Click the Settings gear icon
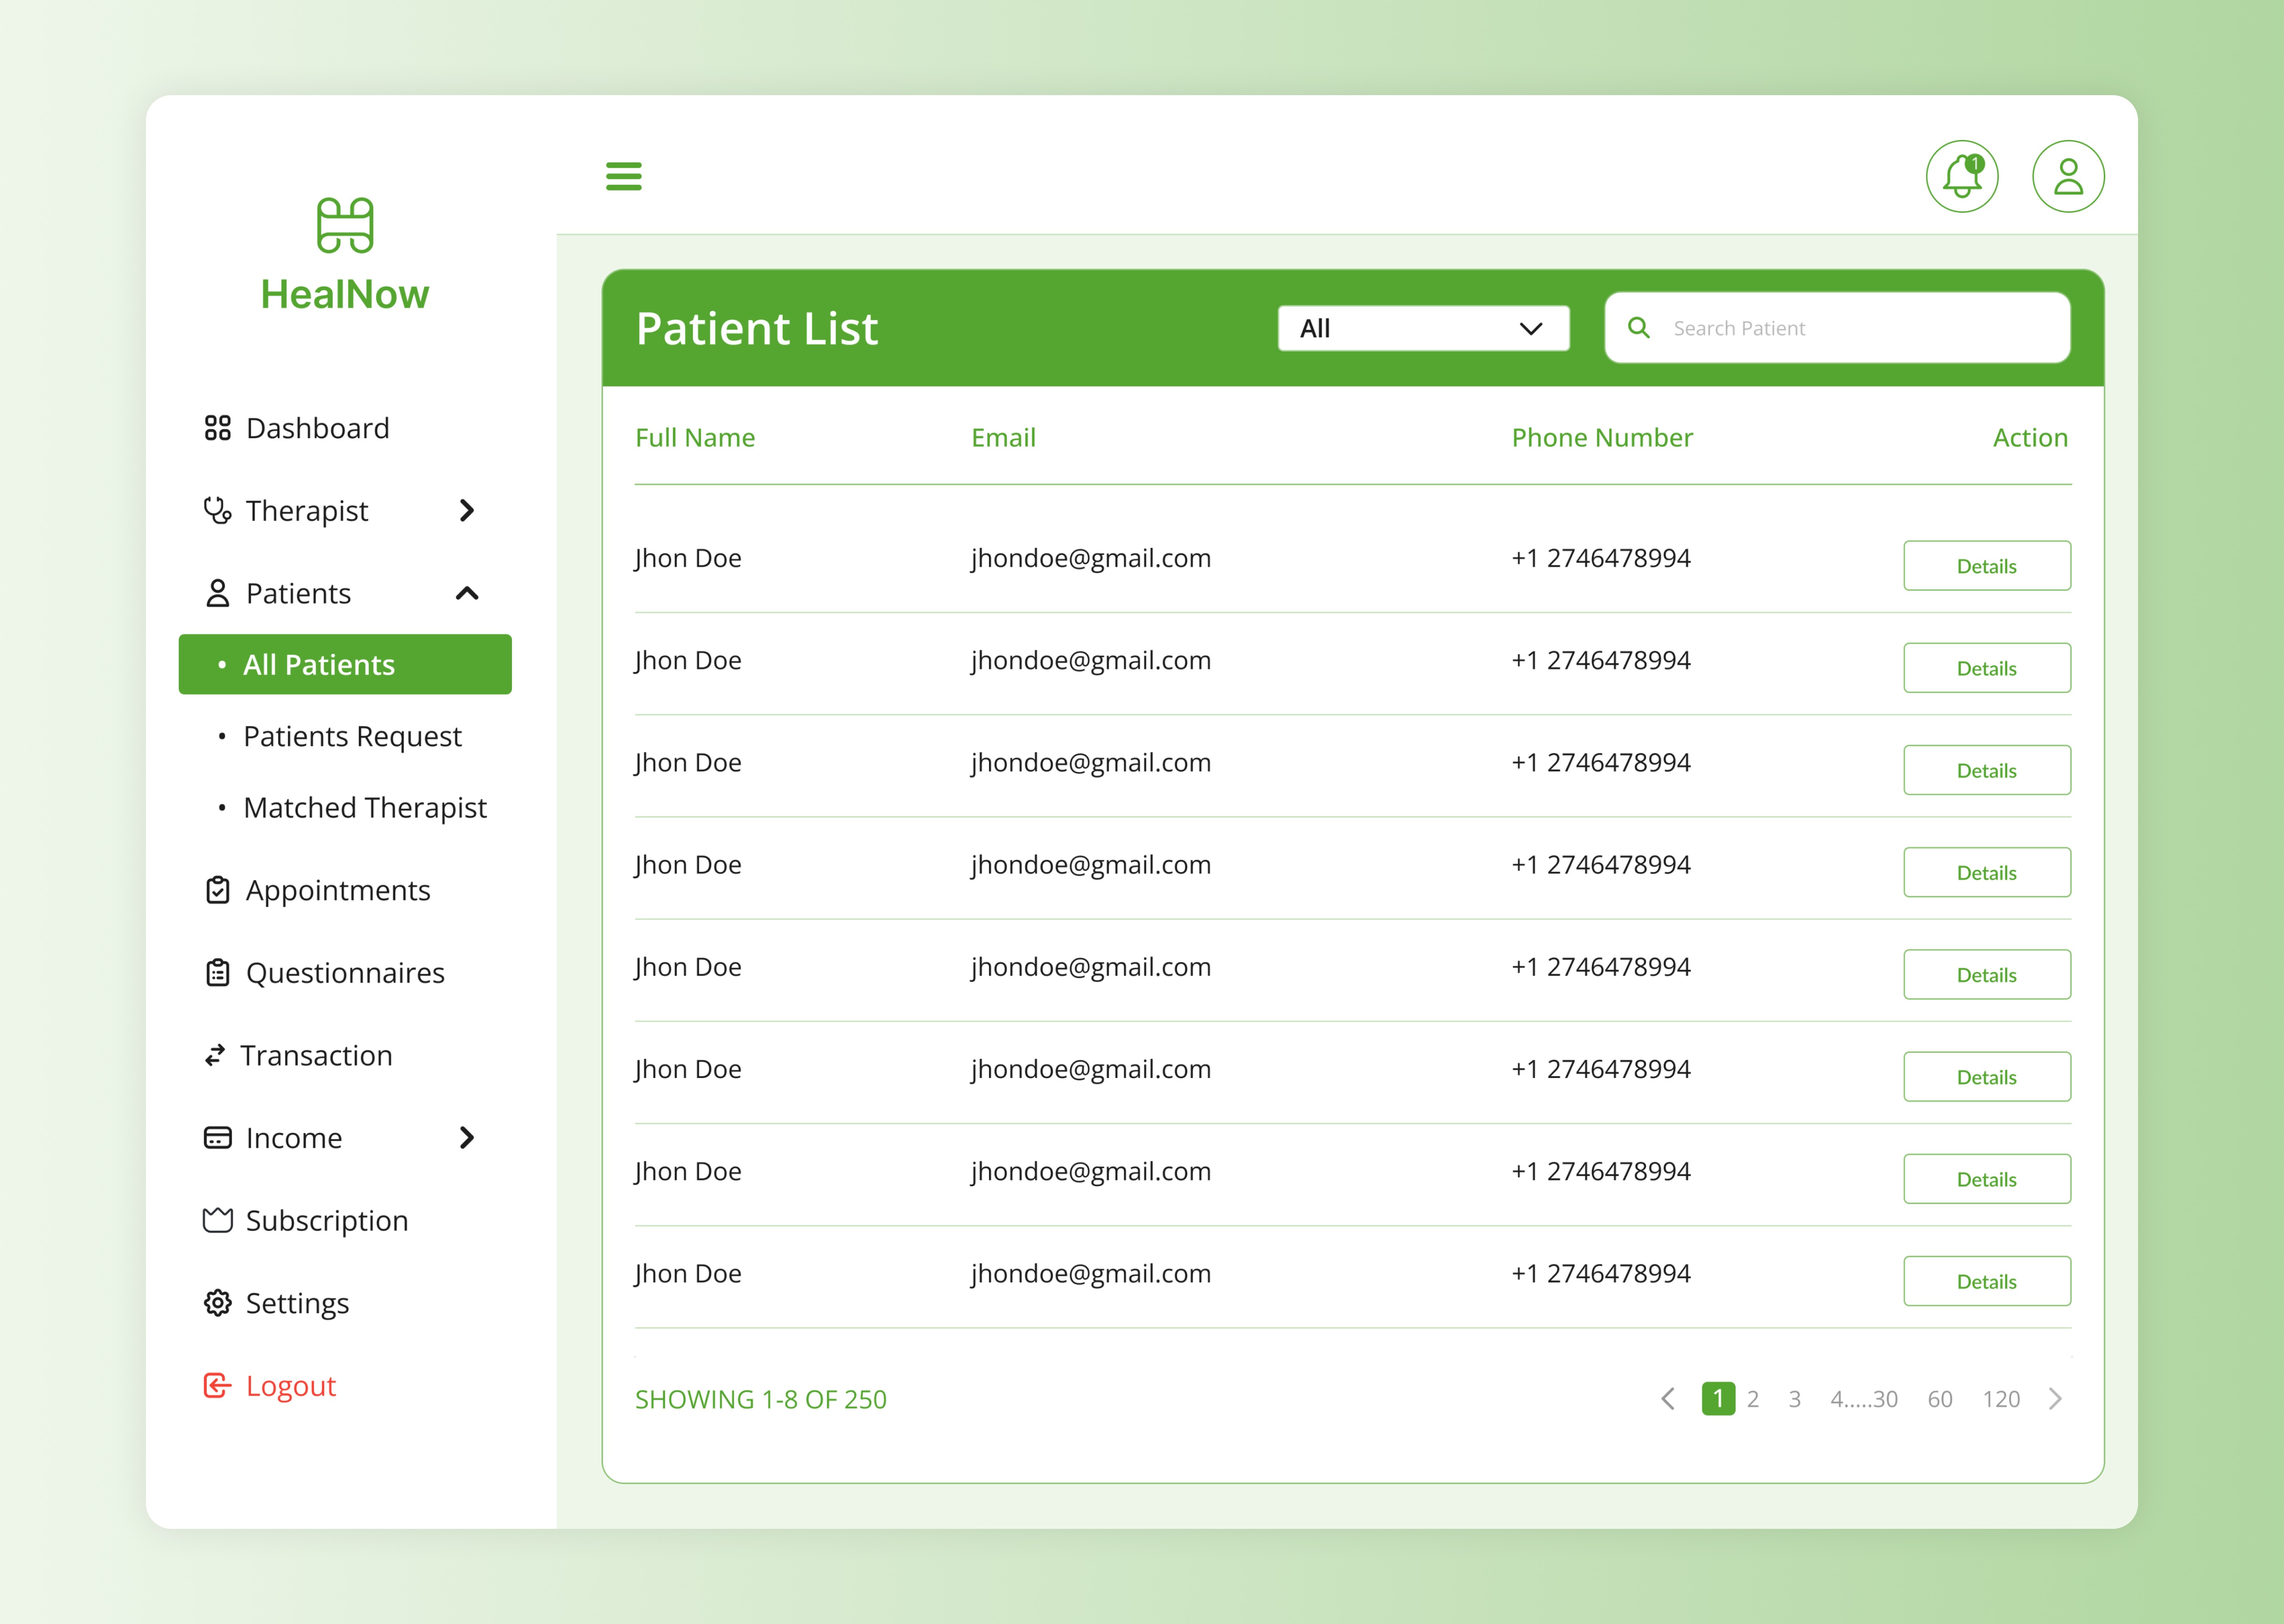Screen dimensions: 2284x1624 [x=217, y=1303]
